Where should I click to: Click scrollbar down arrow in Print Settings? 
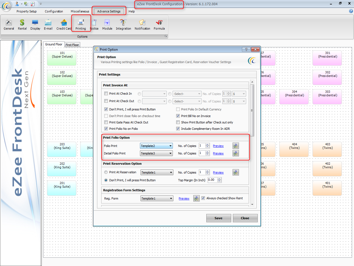coord(252,205)
